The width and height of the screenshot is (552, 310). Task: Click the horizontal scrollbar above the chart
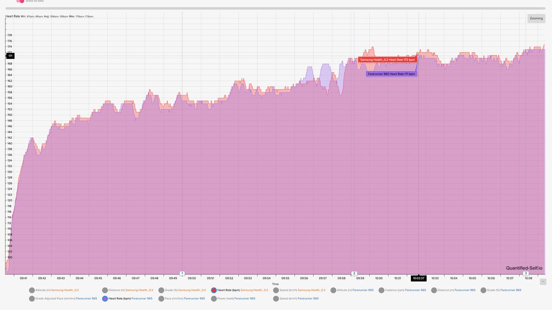click(275, 8)
